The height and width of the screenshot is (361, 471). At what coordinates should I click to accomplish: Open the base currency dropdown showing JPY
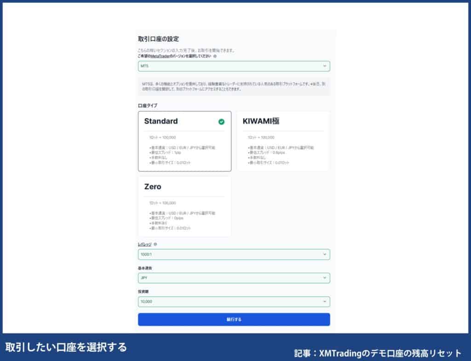pos(234,278)
